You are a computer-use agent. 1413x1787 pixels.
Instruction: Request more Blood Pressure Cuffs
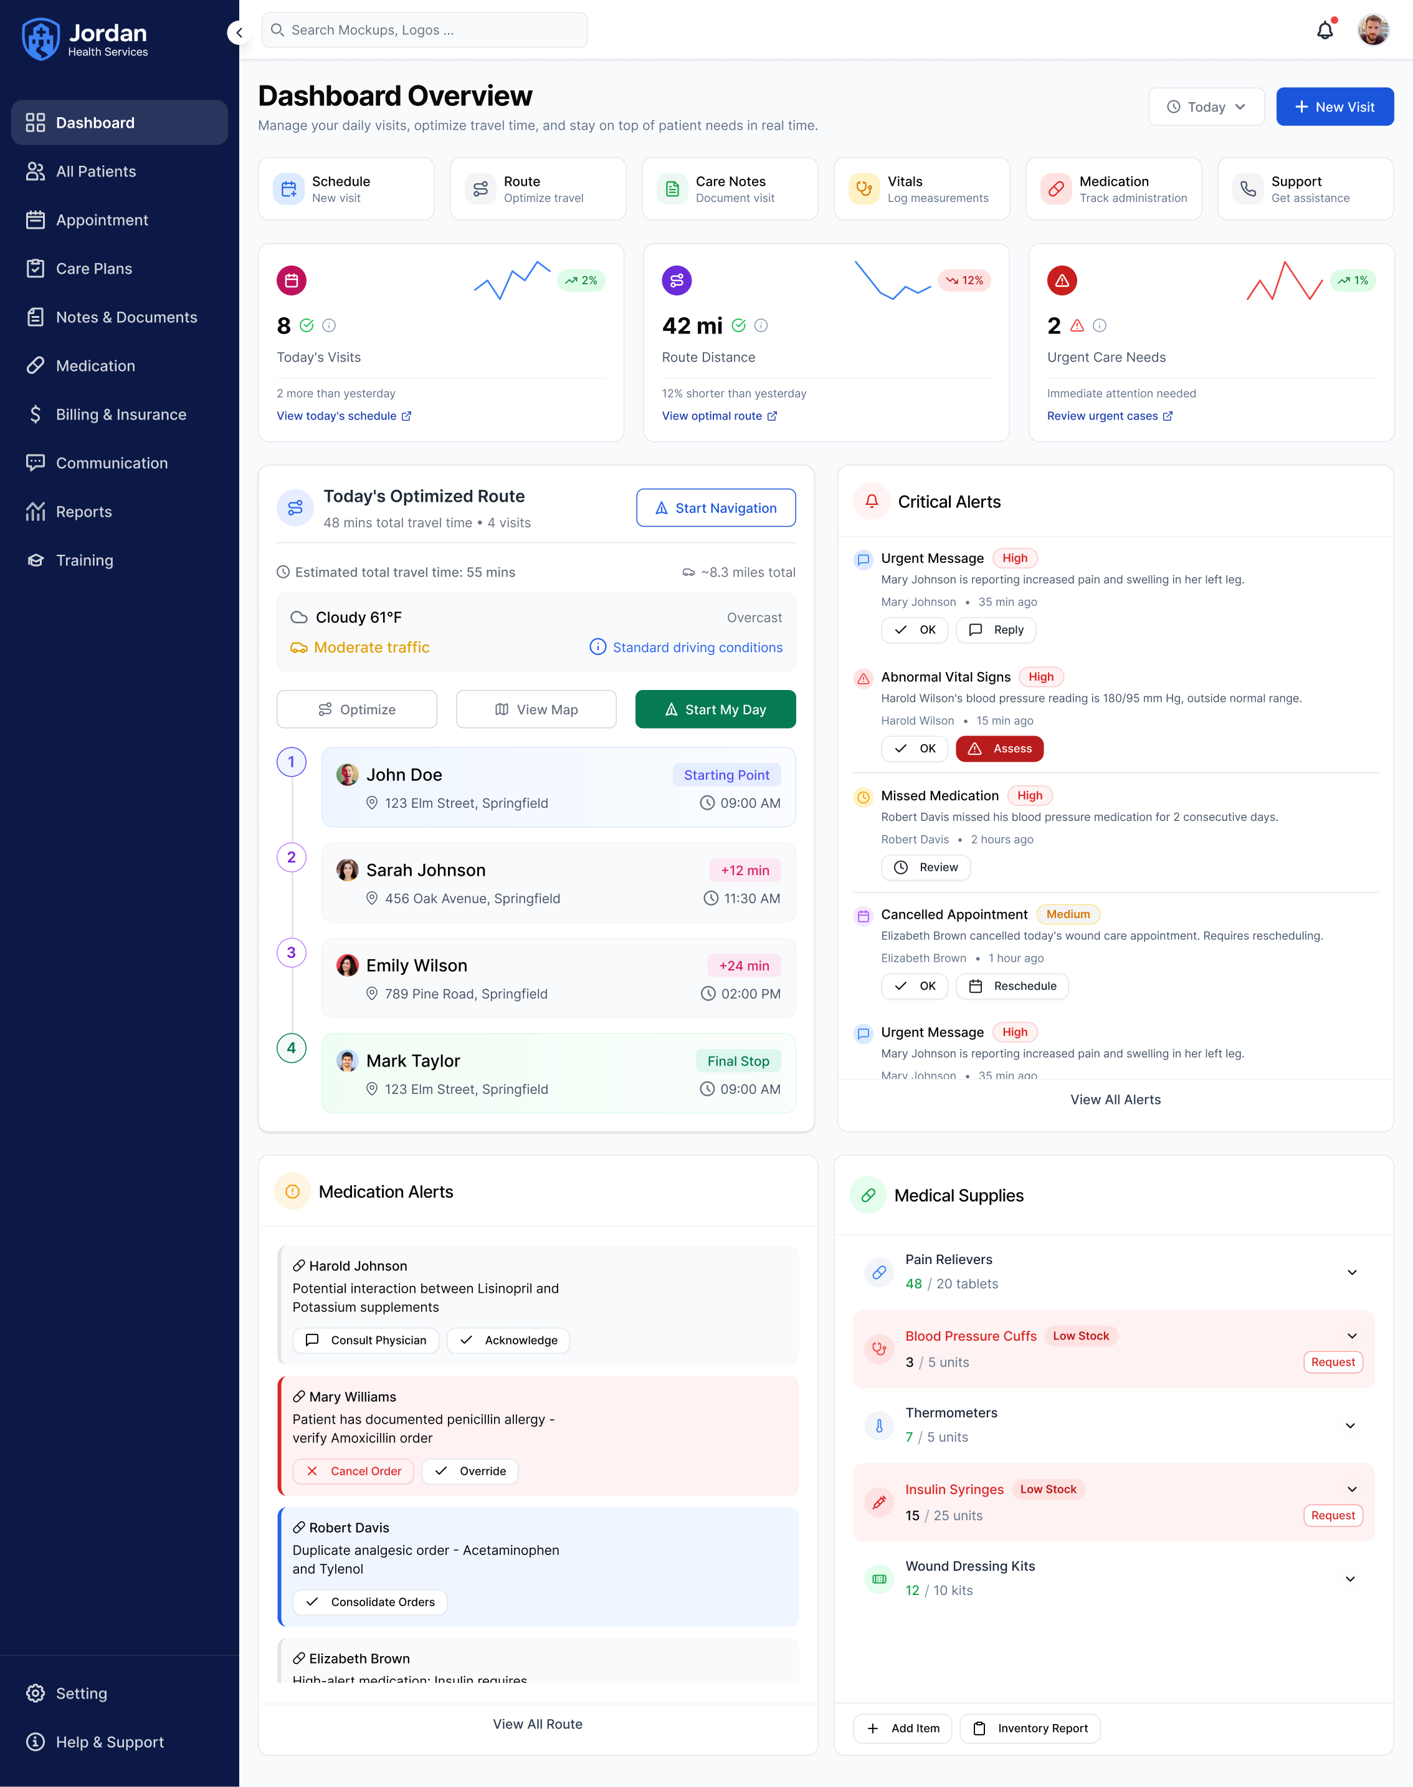click(x=1333, y=1361)
